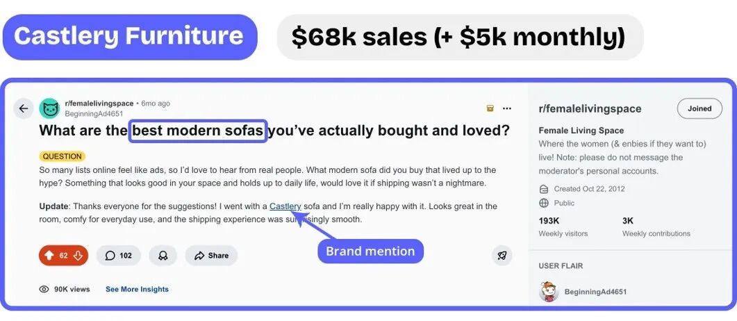Screen dimensions: 737x321
Task: Open the BeginningAd4651 profile under User Flair
Action: coord(595,292)
